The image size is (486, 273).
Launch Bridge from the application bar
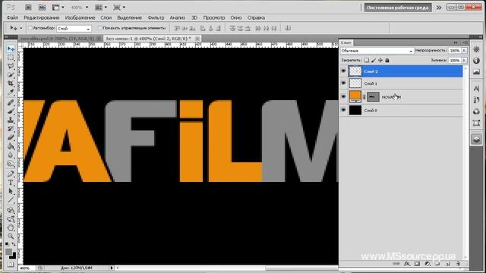pos(28,7)
